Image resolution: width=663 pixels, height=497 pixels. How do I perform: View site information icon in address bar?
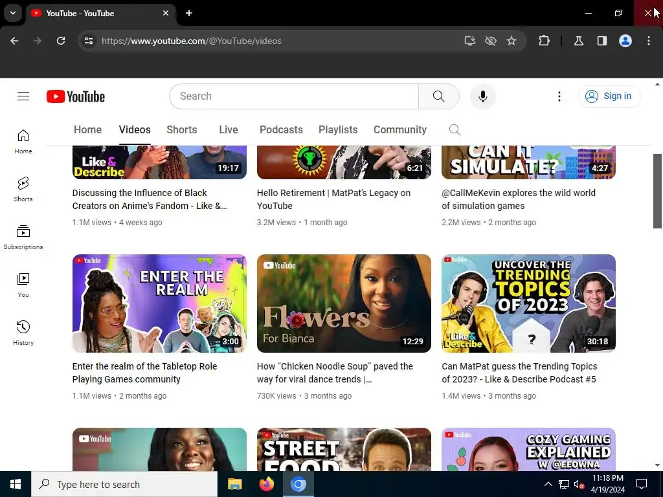point(88,41)
